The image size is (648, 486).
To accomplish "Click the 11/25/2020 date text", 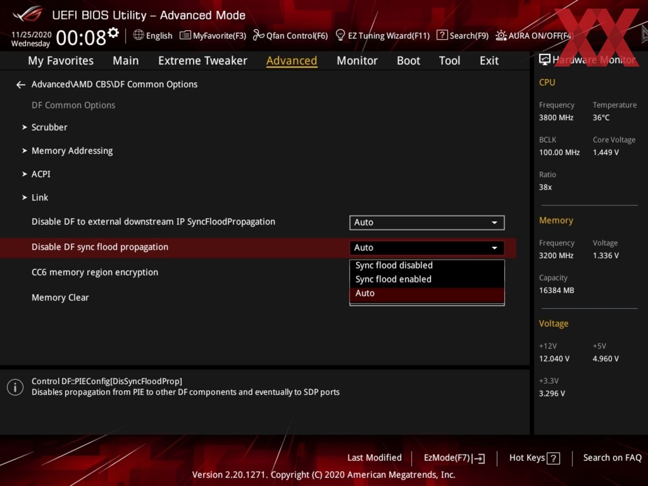I will tap(31, 35).
